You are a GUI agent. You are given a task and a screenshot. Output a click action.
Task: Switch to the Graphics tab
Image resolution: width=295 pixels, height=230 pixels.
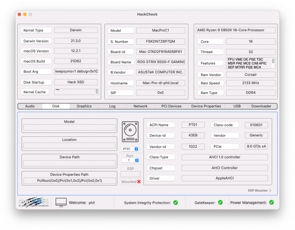pyautogui.click(x=84, y=106)
